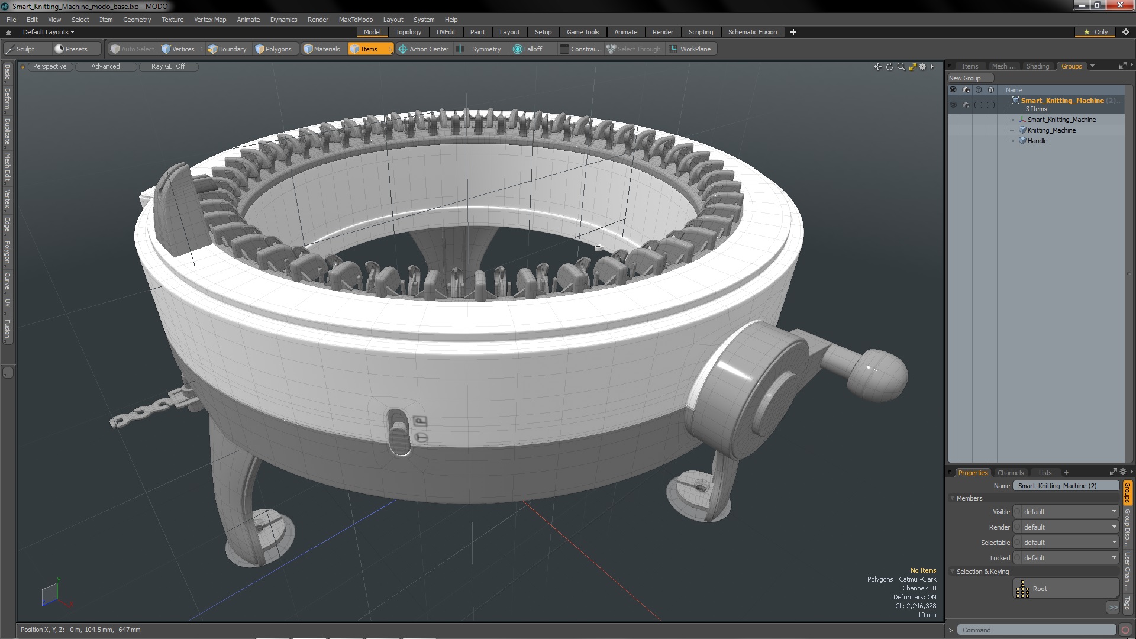1136x639 pixels.
Task: Open the Selectable dropdown in Members
Action: [x=1066, y=543]
